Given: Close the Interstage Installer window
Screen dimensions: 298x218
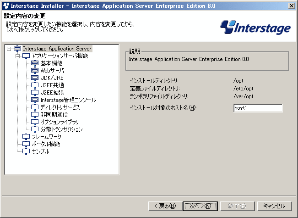Looking at the screenshot, I should click(x=291, y=6).
